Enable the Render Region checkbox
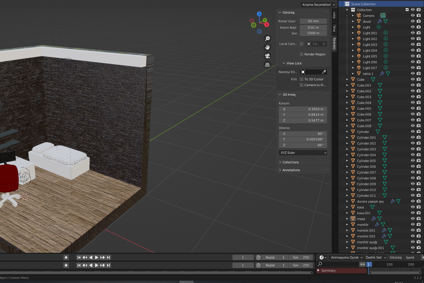Image resolution: width=424 pixels, height=283 pixels. tap(301, 54)
